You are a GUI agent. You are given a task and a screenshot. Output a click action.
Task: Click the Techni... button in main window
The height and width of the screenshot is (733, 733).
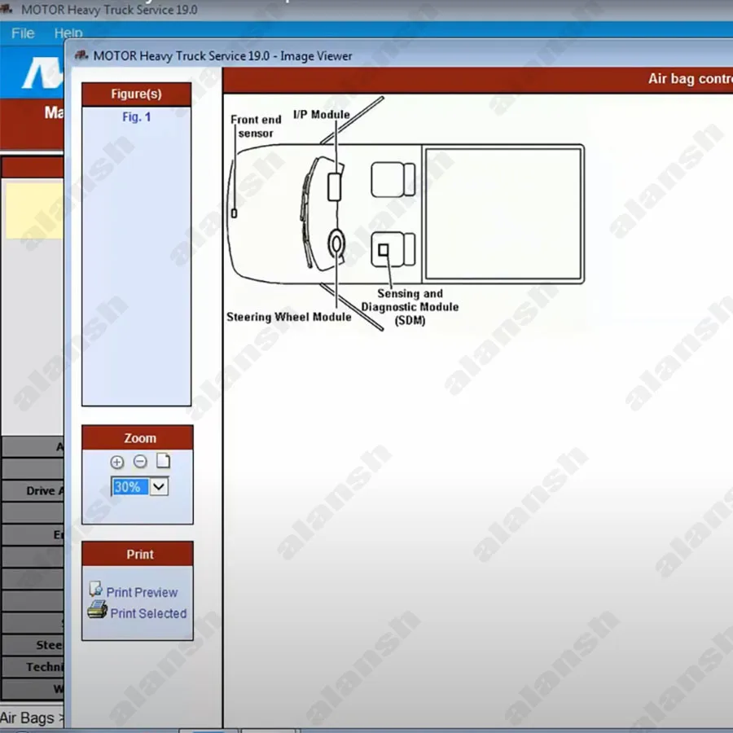pyautogui.click(x=33, y=667)
